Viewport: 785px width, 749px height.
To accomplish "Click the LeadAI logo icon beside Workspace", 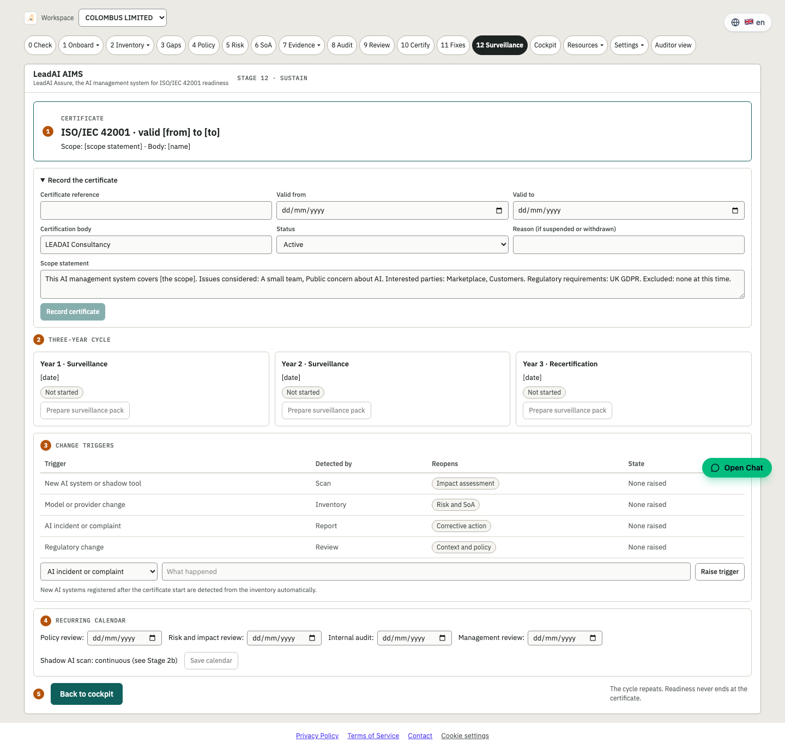I will click(31, 18).
